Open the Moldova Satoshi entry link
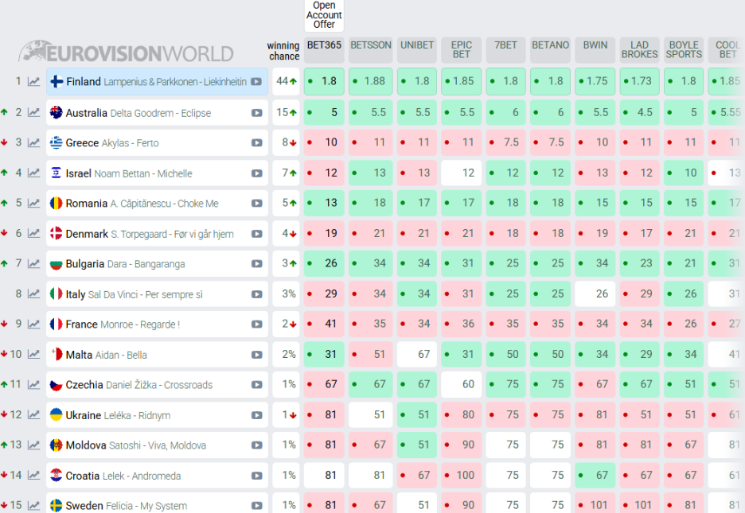Screen dimensions: 745x513 click(x=158, y=445)
